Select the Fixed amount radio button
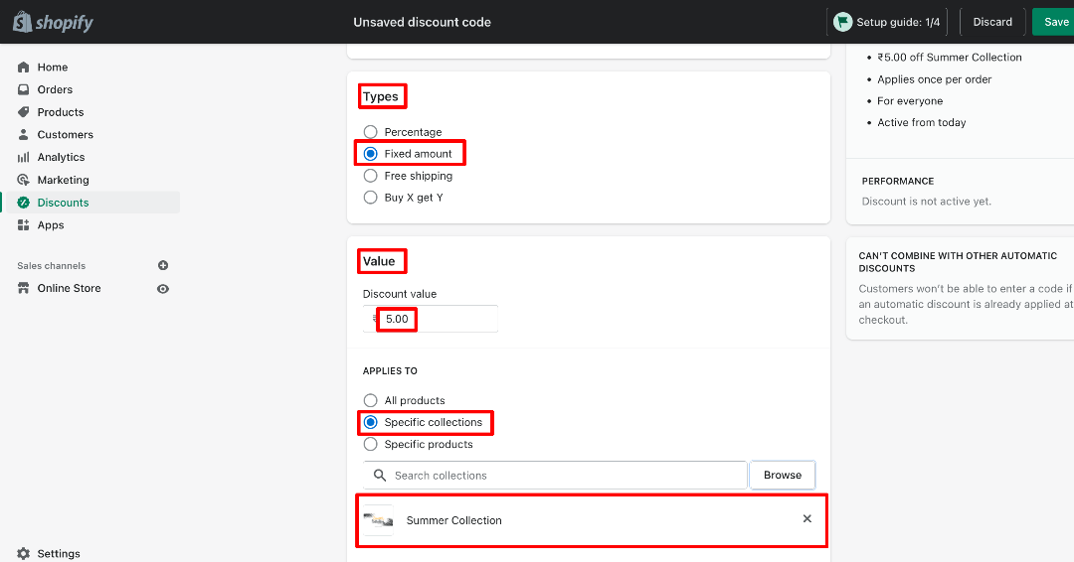The height and width of the screenshot is (562, 1074). (371, 154)
